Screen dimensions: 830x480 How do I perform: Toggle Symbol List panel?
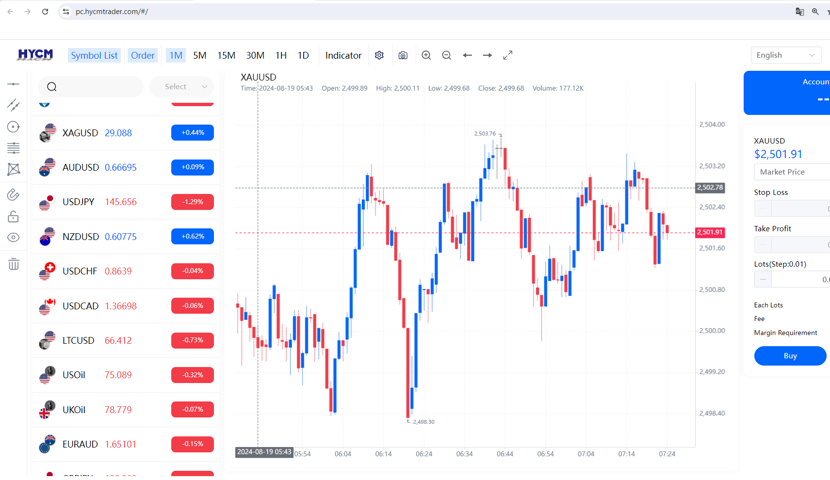coord(94,55)
